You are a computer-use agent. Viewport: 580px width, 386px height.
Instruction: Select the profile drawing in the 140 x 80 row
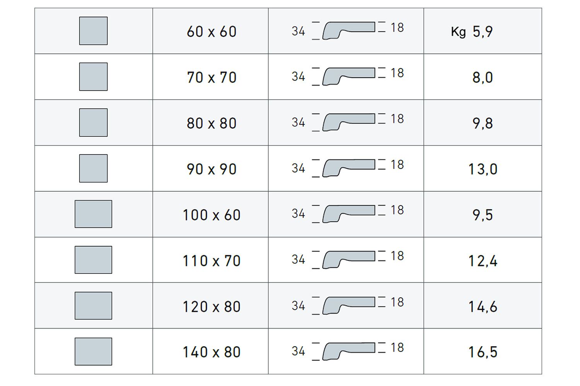point(348,351)
